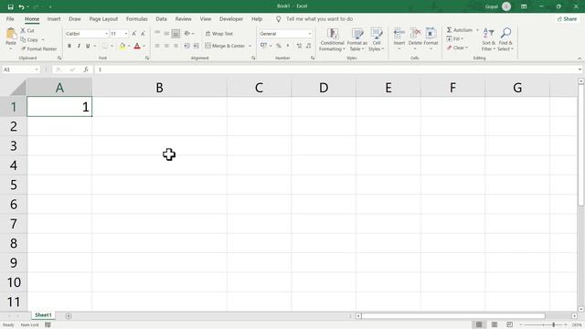Image resolution: width=585 pixels, height=329 pixels.
Task: Click the Undo icon
Action: click(21, 6)
